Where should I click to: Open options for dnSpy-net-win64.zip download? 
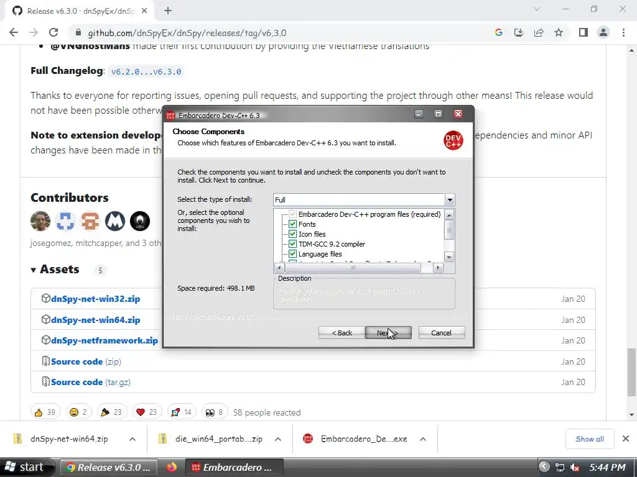click(133, 439)
